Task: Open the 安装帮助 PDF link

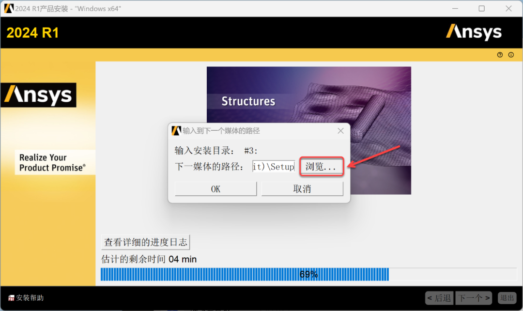Action: (x=26, y=297)
